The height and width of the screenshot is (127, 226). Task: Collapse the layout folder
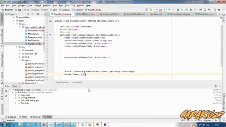tap(20, 60)
